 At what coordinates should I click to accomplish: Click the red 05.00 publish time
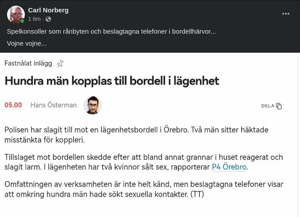click(x=13, y=105)
